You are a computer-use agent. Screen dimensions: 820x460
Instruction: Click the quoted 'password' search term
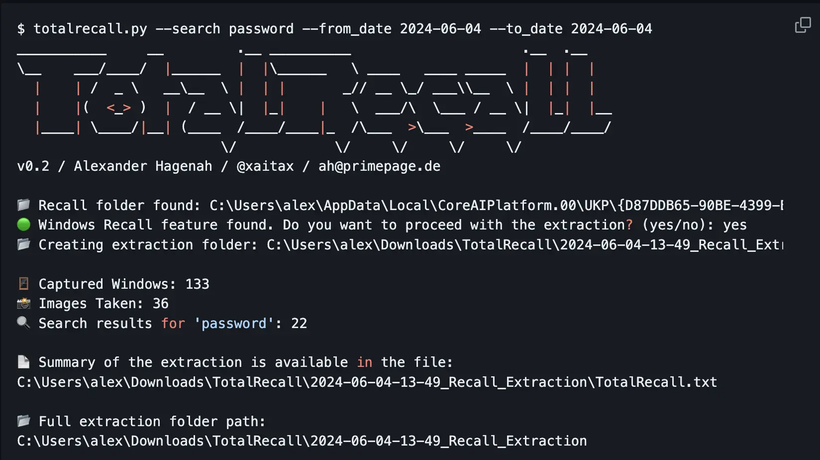point(234,324)
